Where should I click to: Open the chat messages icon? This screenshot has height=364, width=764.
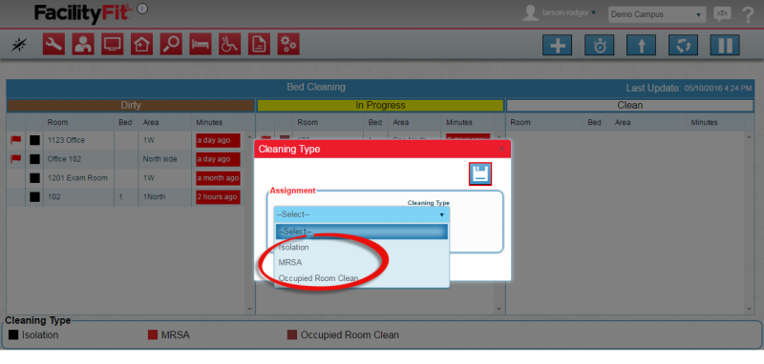(x=722, y=14)
